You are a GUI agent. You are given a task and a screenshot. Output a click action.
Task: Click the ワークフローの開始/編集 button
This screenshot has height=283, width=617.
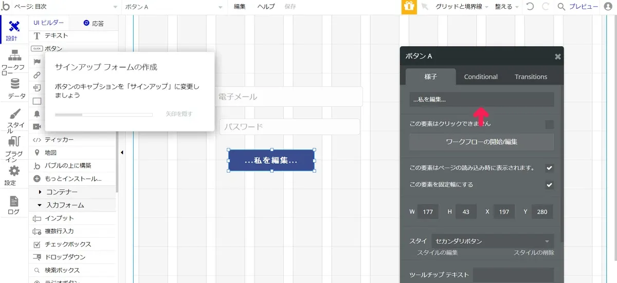coord(482,142)
